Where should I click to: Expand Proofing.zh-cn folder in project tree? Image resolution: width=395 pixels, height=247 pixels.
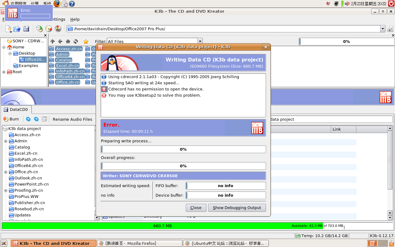tap(6, 190)
